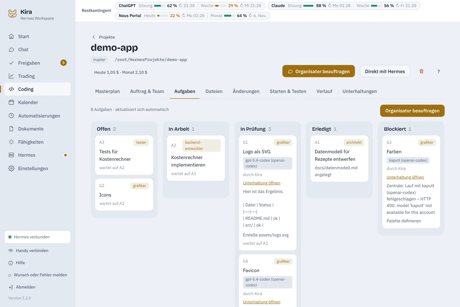Switch to the Masterplan tab

[108, 91]
